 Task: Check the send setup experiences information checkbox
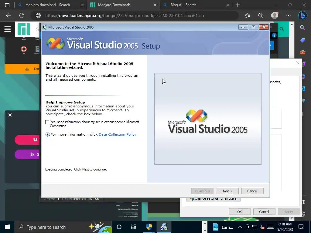point(47,122)
